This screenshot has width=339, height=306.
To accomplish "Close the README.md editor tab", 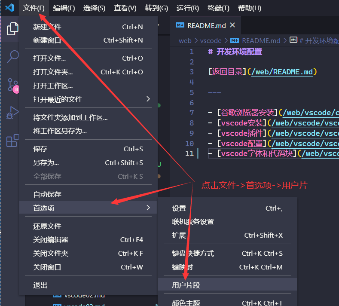I will click(x=233, y=25).
